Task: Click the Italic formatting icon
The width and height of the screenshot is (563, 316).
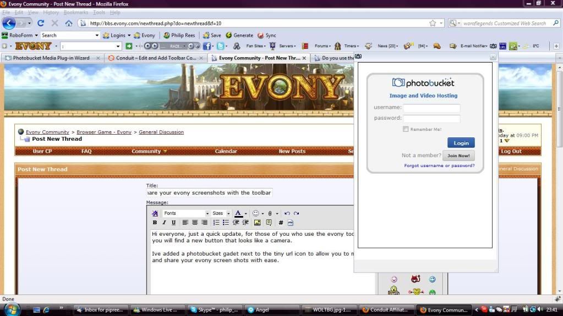Action: 164,223
